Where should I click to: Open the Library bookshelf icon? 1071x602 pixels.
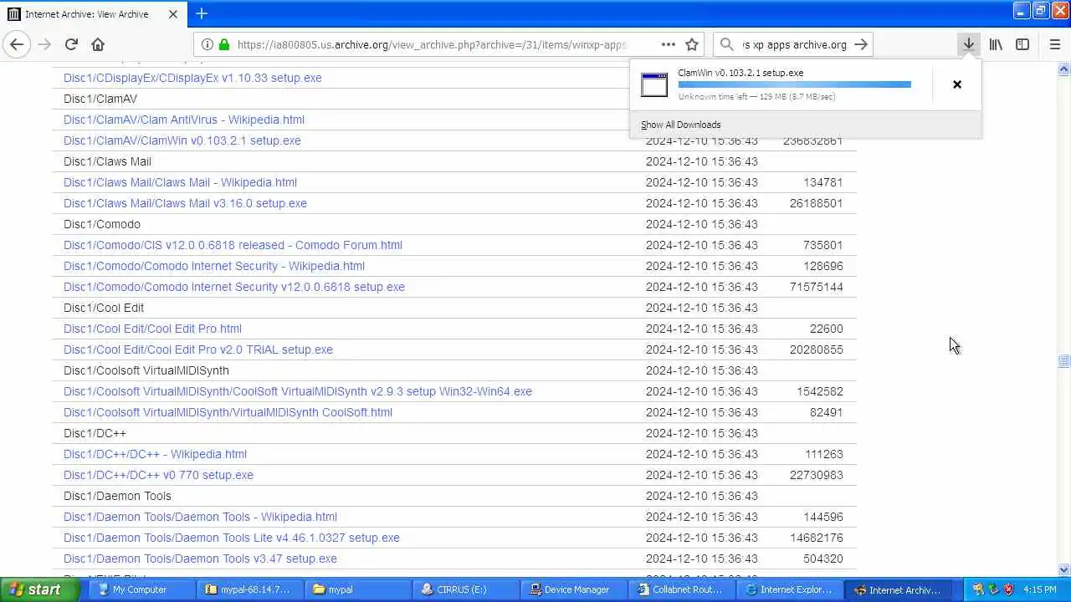tap(996, 44)
